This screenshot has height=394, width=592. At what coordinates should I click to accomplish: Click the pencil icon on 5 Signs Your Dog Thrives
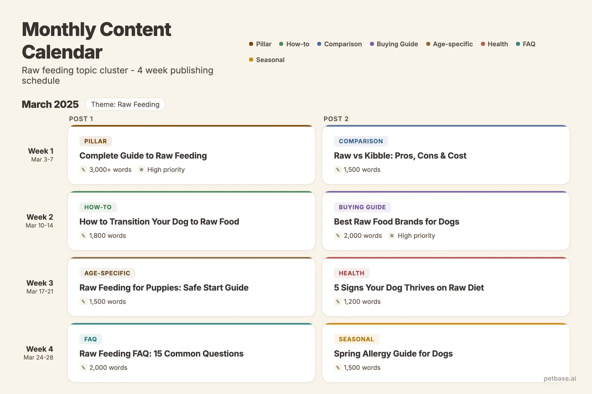pyautogui.click(x=337, y=301)
